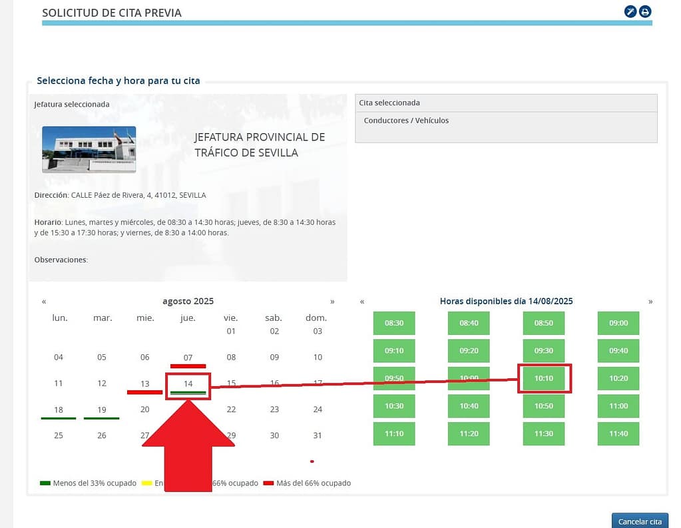Viewport: 681px width, 528px height.
Task: Select the 11:20 time slot
Action: coord(469,433)
